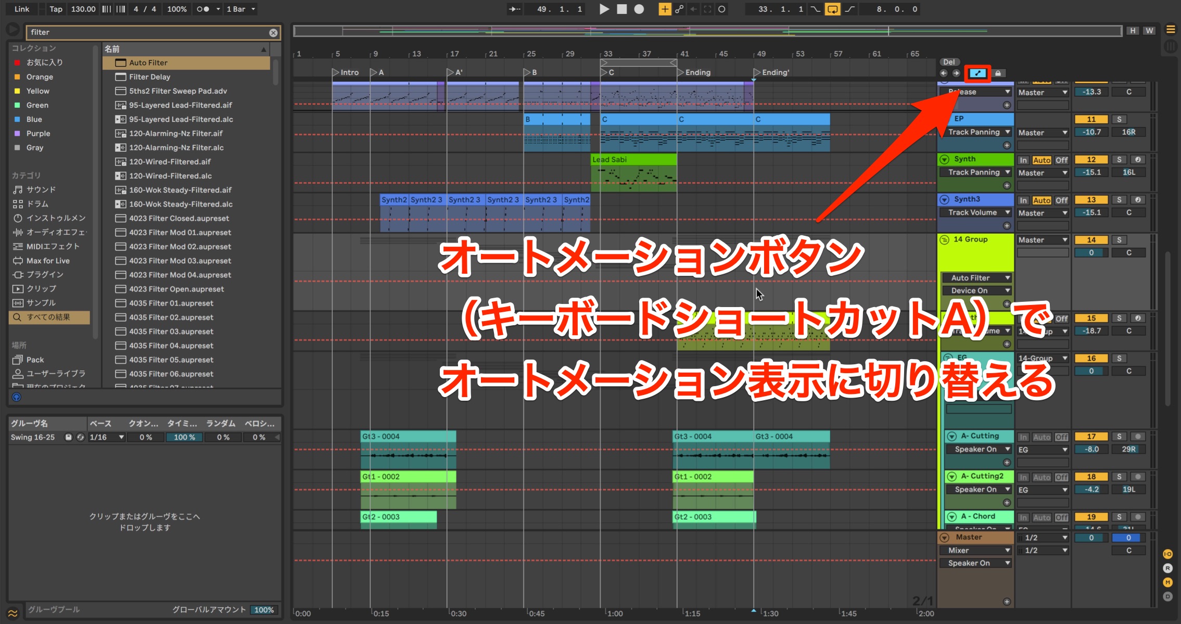Toggle the Loop switch in transport
This screenshot has width=1181, height=624.
click(x=832, y=9)
